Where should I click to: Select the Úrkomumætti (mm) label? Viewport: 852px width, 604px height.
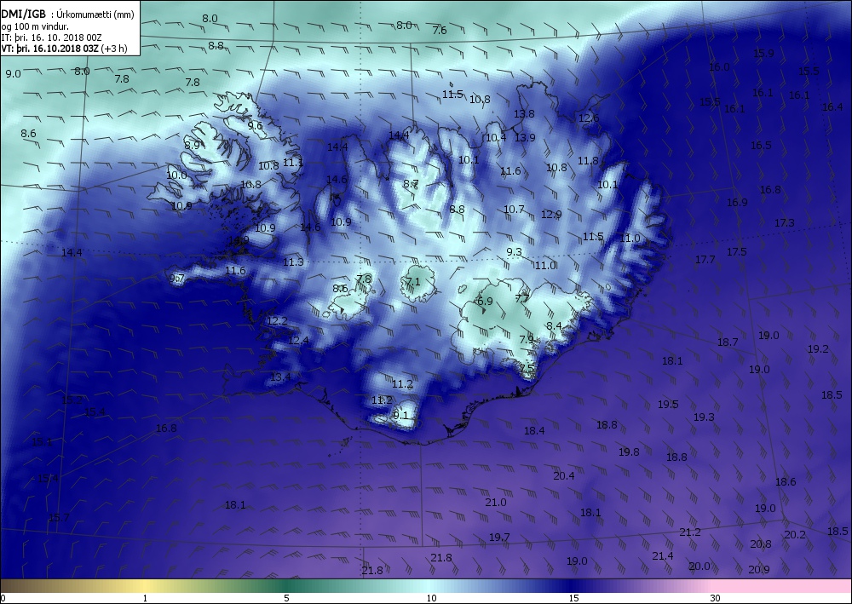point(95,14)
